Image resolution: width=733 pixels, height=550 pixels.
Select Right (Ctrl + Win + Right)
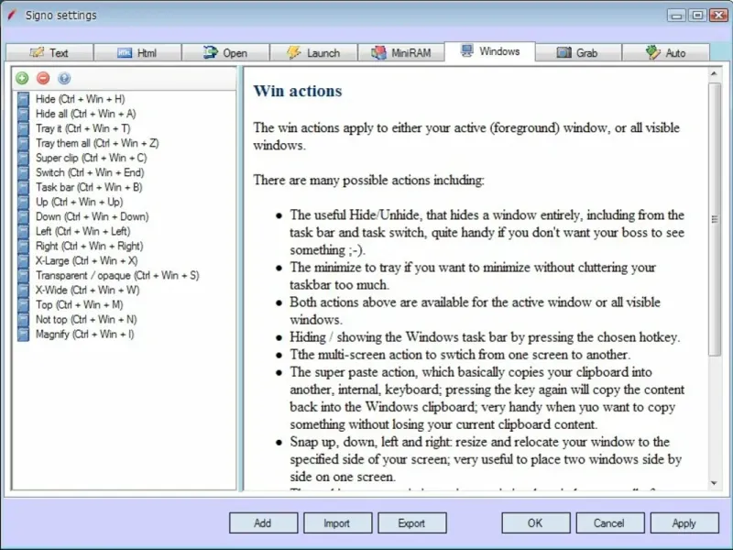89,246
